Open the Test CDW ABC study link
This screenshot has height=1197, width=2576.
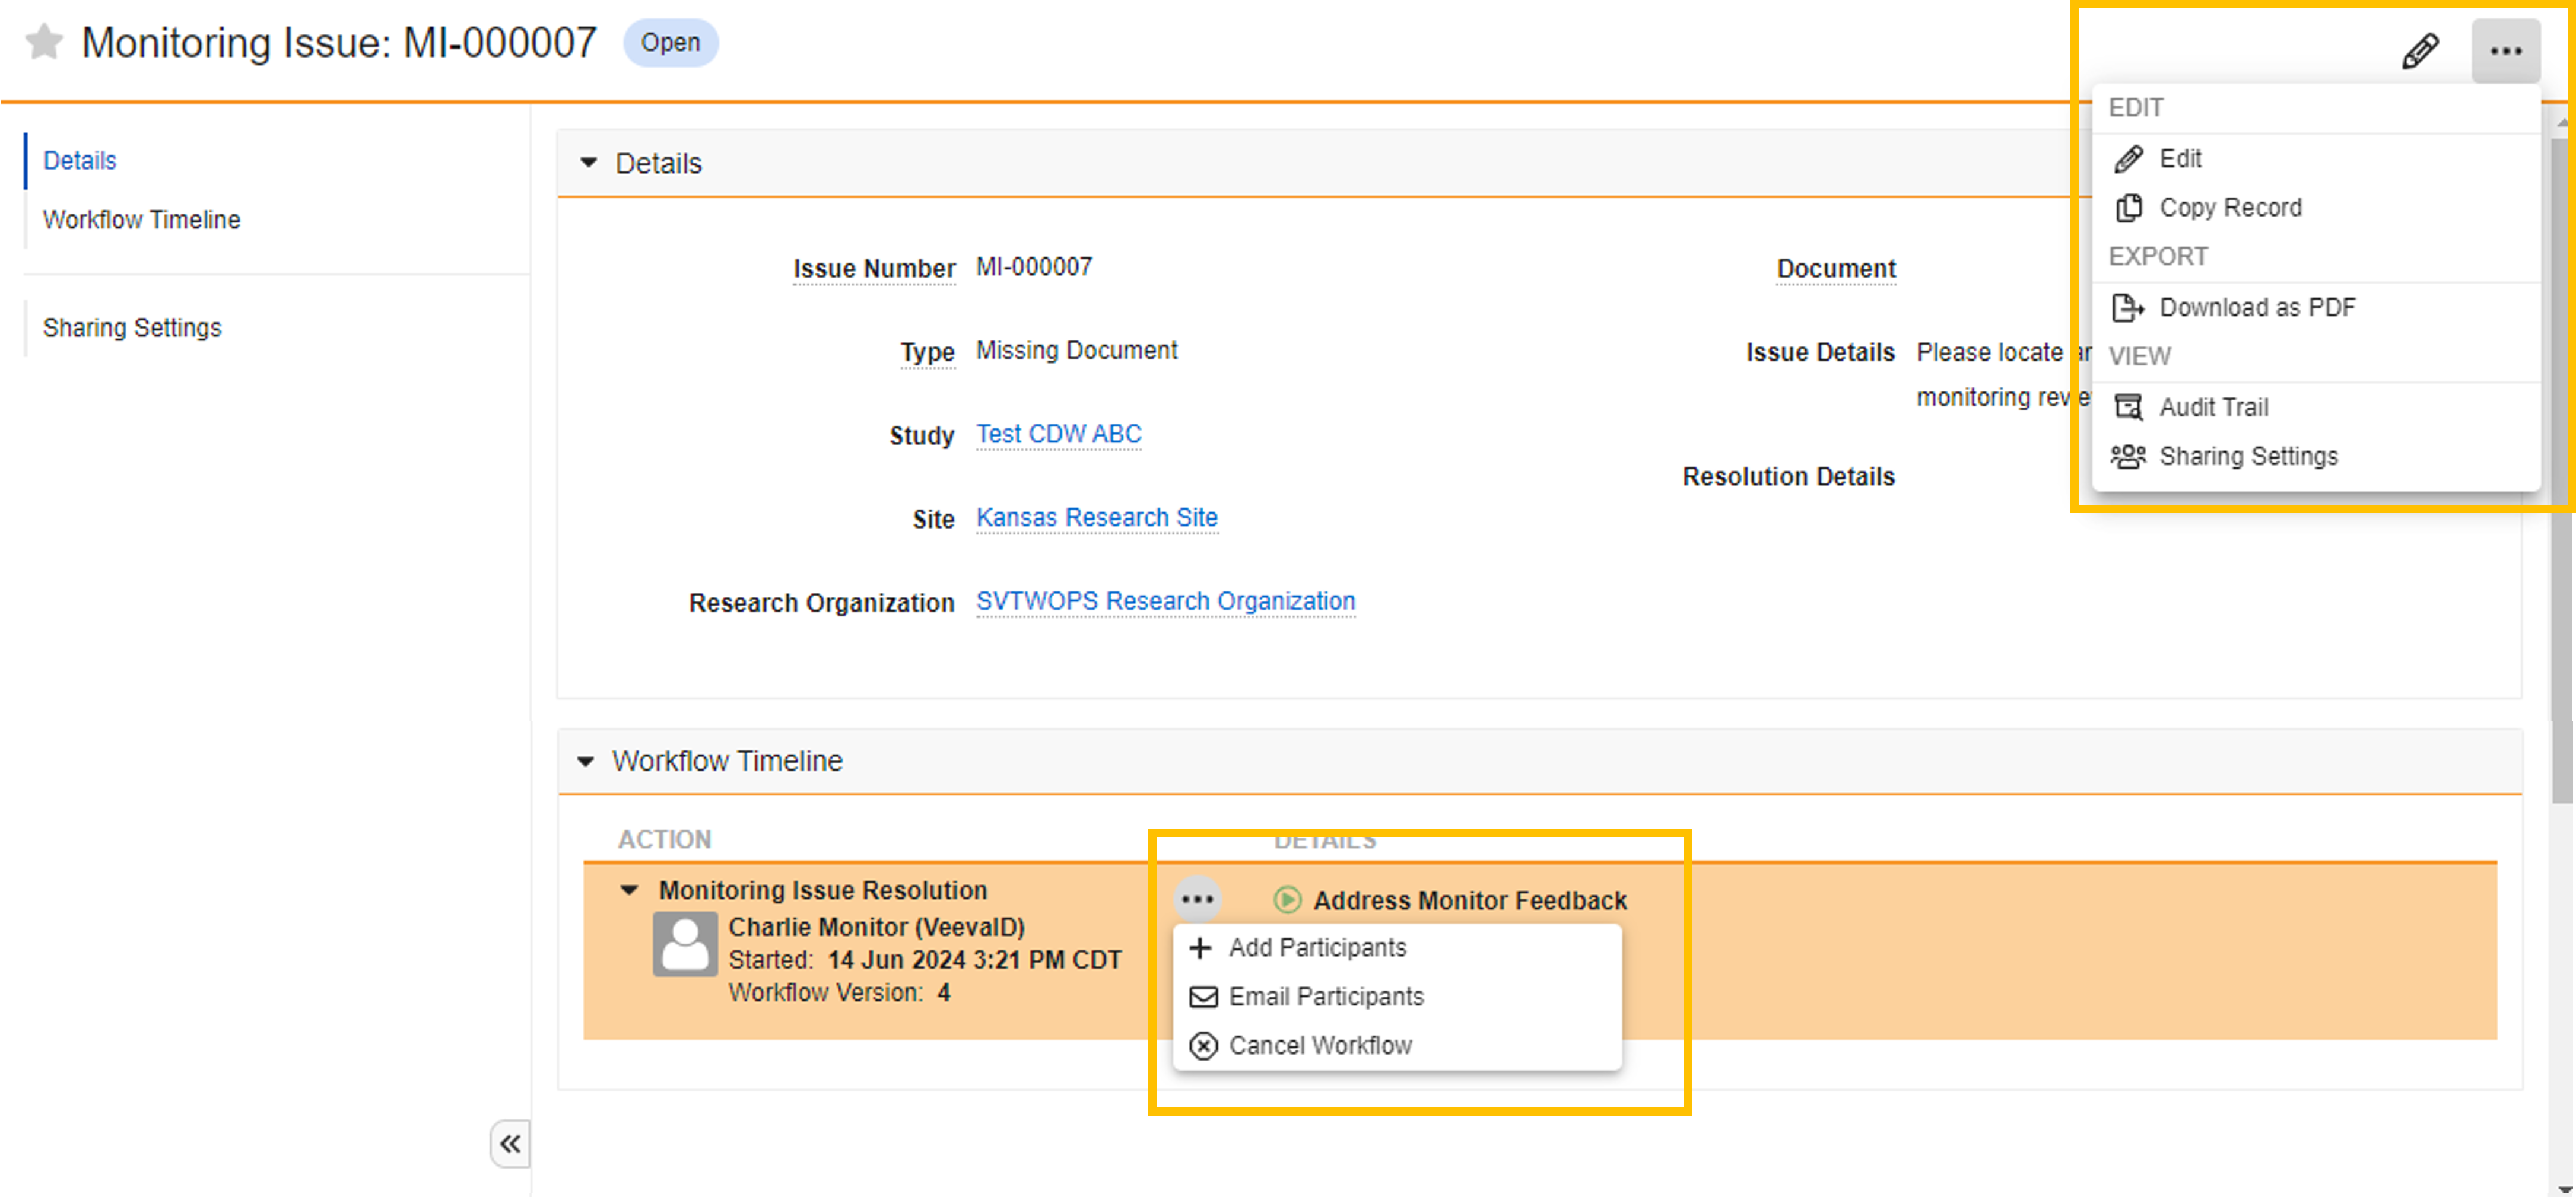click(x=1058, y=435)
